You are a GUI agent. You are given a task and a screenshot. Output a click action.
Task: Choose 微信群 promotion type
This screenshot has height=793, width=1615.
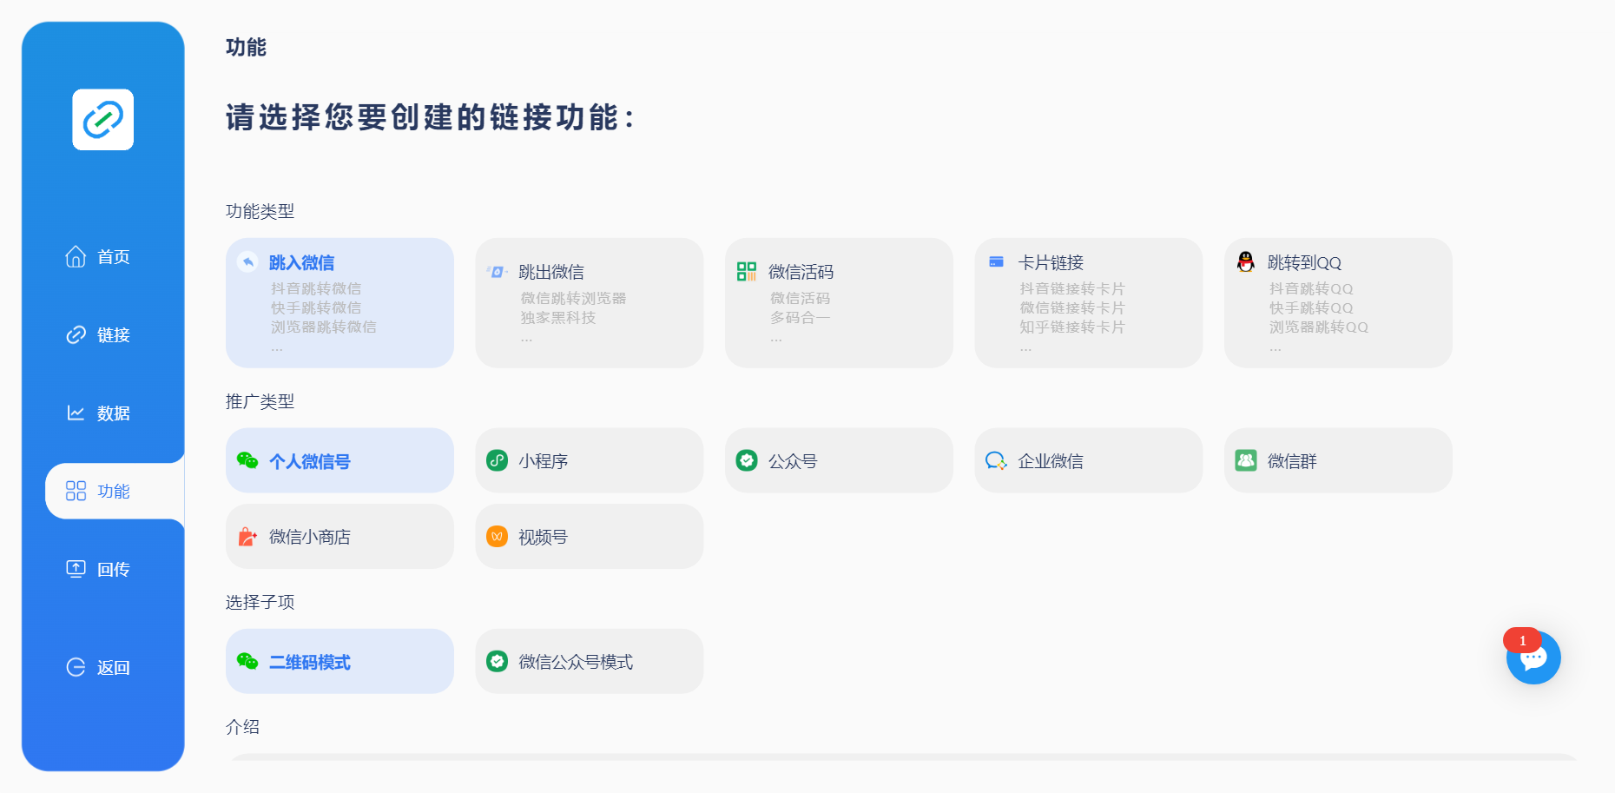[x=1338, y=460]
